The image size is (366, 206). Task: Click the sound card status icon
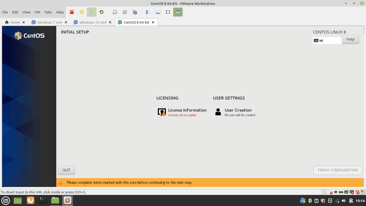346,192
